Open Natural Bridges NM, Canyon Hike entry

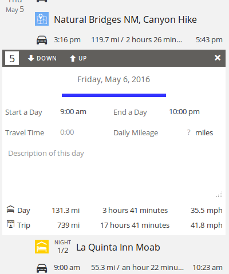click(125, 19)
